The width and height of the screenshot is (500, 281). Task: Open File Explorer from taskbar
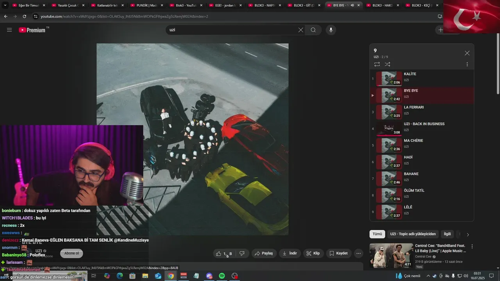[145, 276]
